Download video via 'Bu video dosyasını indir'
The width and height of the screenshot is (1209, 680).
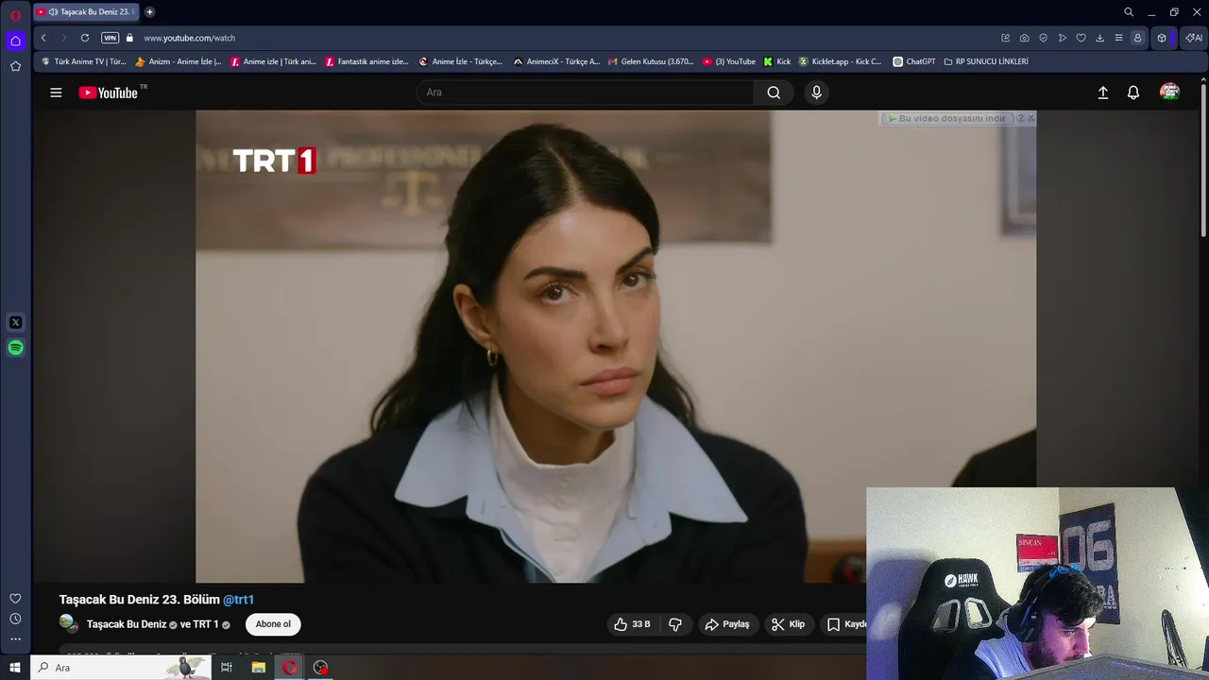946,118
